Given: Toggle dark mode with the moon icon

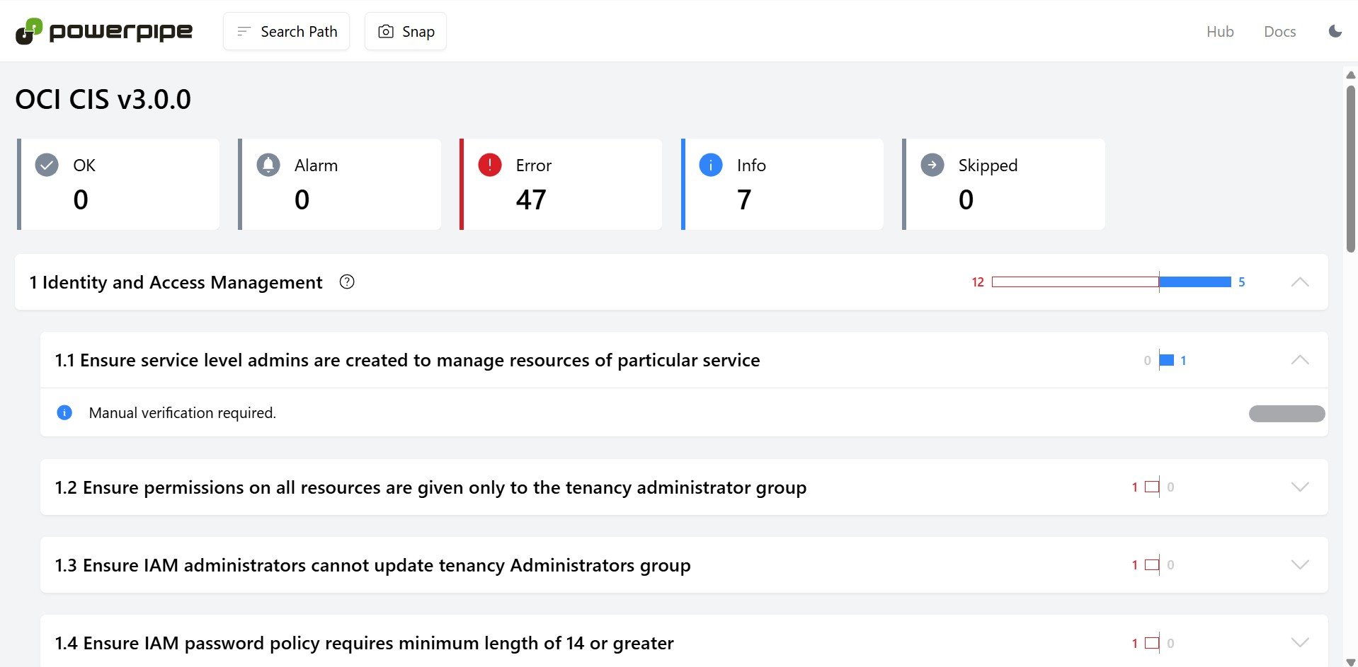Looking at the screenshot, I should [1335, 31].
